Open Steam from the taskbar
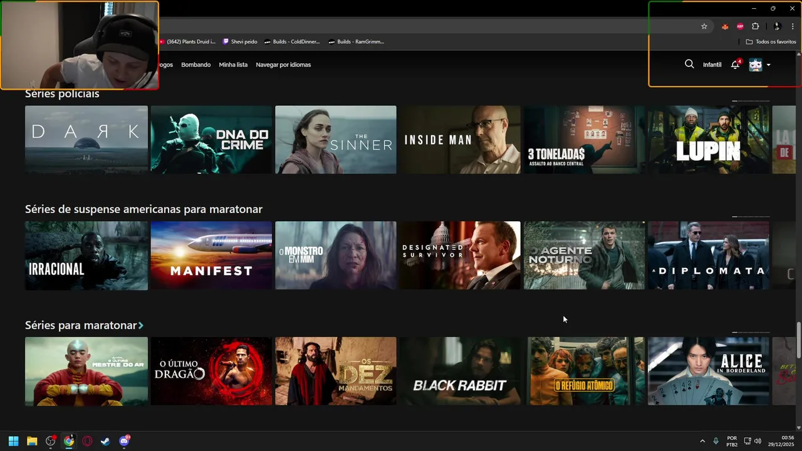Viewport: 802px width, 451px height. [x=105, y=441]
